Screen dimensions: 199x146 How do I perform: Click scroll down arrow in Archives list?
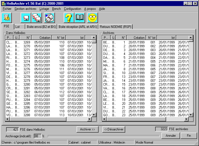(x=190, y=115)
